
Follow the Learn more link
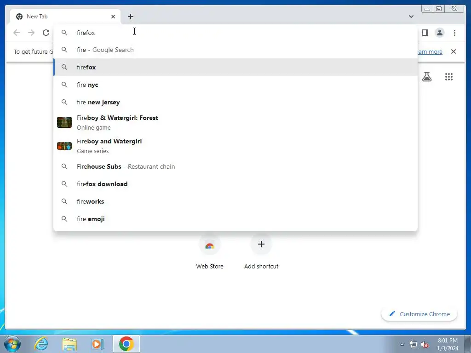click(x=429, y=51)
